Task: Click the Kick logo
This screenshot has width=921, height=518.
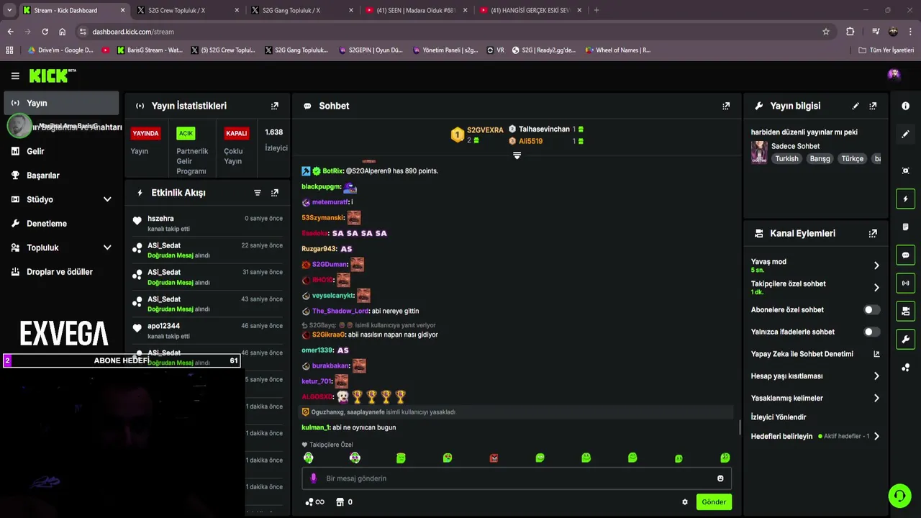Action: [52, 76]
